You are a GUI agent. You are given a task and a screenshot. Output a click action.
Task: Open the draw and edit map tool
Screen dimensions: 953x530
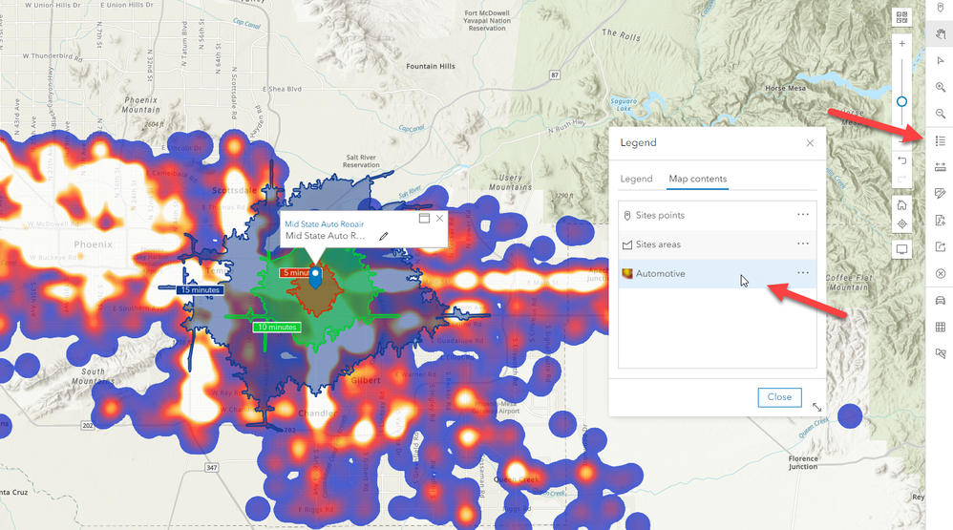tap(941, 194)
